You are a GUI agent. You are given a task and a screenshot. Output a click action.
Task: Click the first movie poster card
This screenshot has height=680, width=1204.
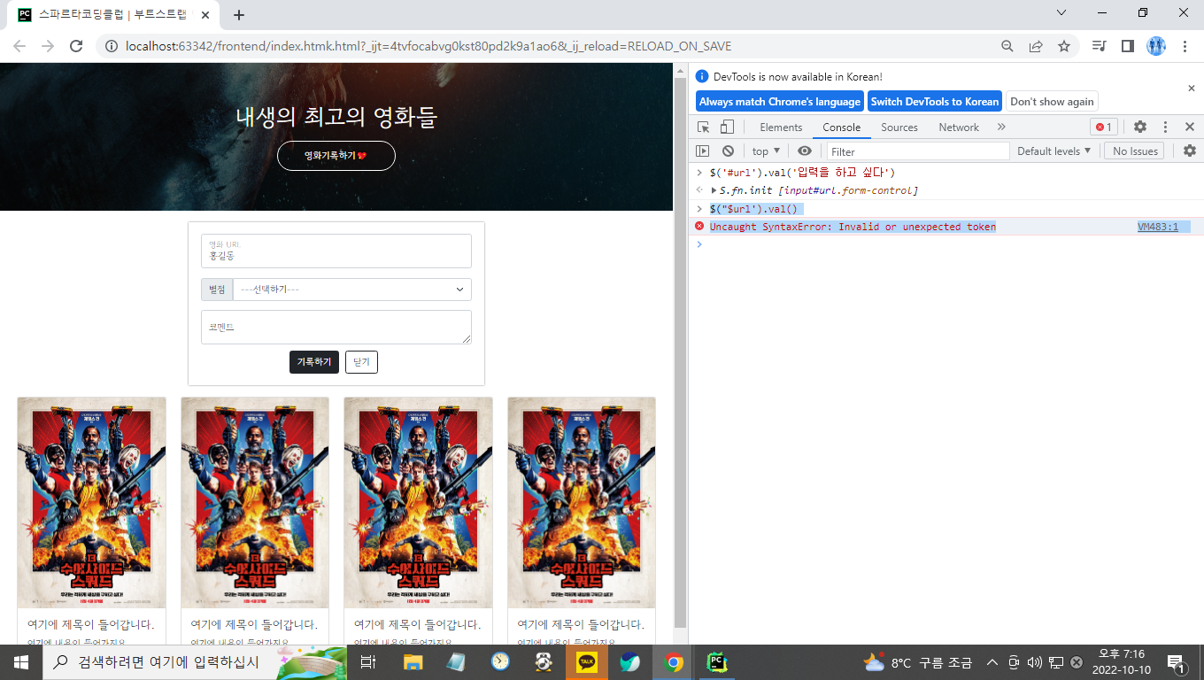[91, 503]
